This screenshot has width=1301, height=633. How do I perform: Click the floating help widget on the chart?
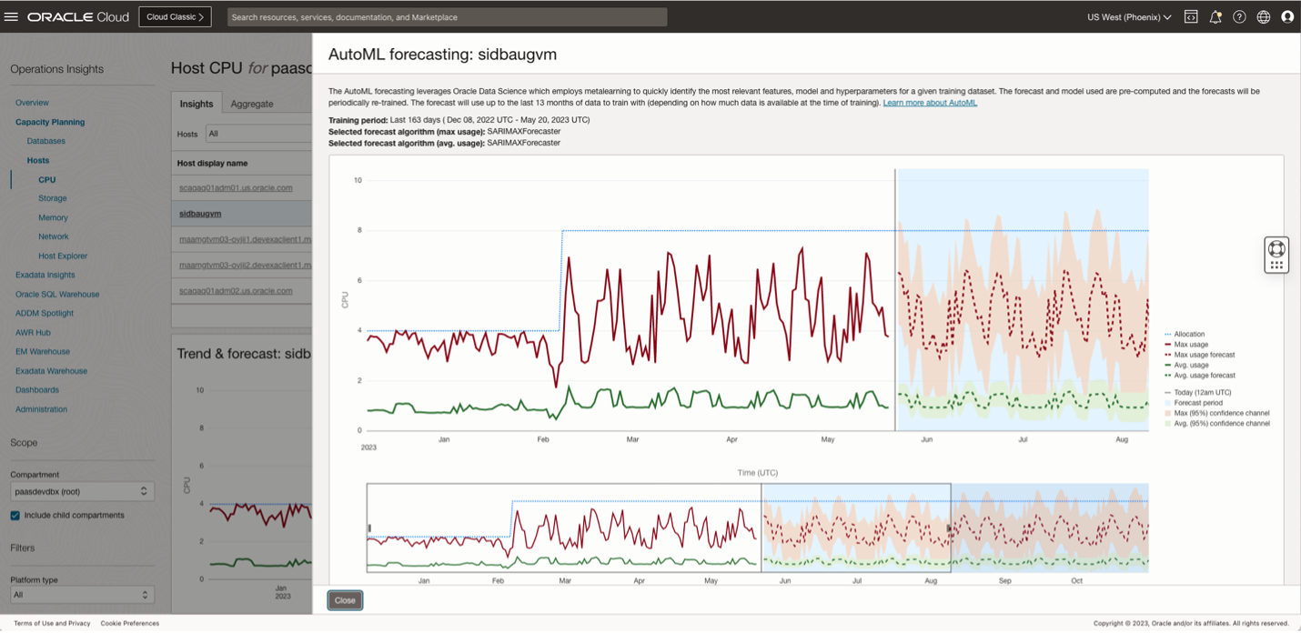click(1276, 255)
